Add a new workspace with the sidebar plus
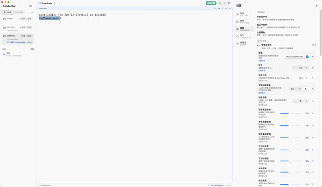The height and width of the screenshot is (187, 322). (x=32, y=12)
